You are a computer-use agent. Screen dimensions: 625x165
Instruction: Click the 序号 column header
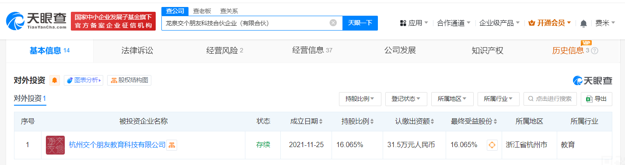(x=28, y=121)
